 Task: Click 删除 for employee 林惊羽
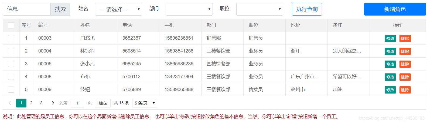coord(405,51)
